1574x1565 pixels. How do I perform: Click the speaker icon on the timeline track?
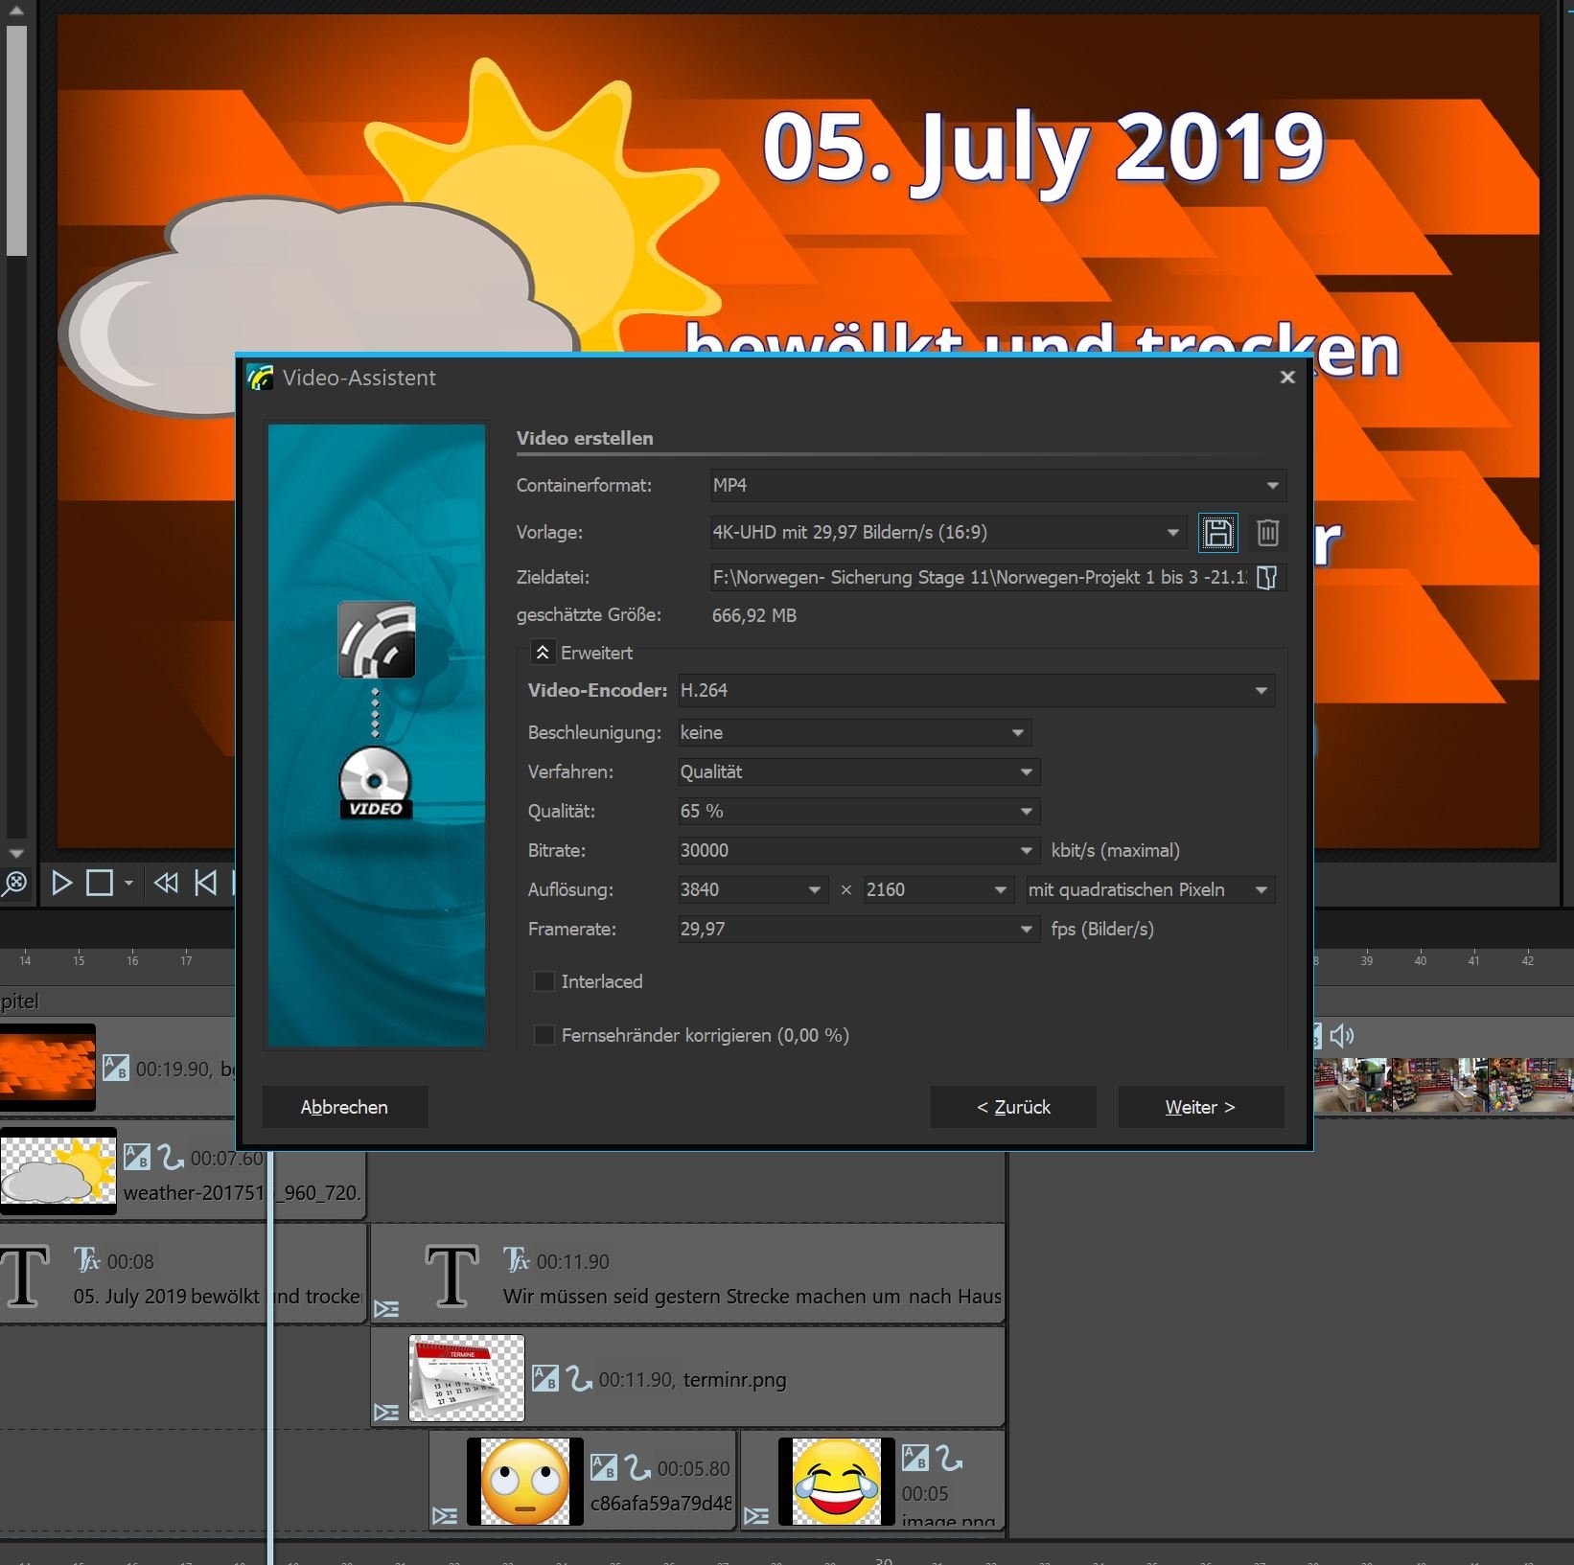pyautogui.click(x=1342, y=1035)
